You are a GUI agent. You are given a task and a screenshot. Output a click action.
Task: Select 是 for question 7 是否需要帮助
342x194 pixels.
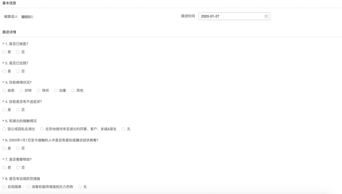tap(4, 167)
